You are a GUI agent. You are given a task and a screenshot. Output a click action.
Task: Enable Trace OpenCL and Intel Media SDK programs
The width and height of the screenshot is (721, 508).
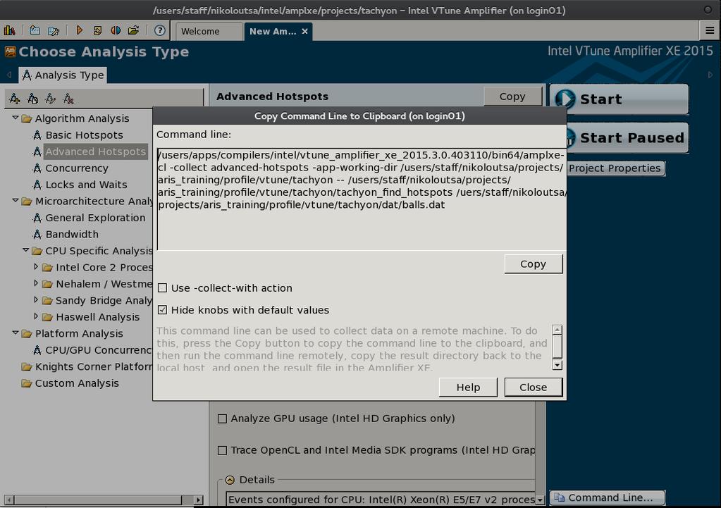tap(222, 450)
